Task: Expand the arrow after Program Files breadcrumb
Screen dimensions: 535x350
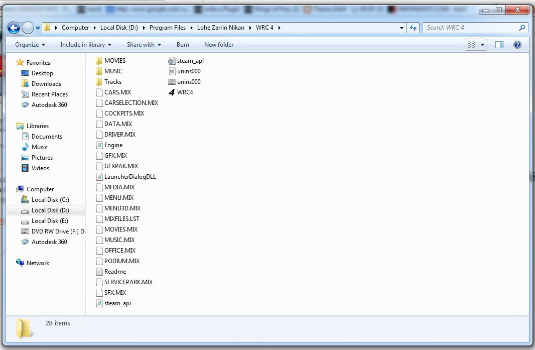Action: pyautogui.click(x=191, y=28)
